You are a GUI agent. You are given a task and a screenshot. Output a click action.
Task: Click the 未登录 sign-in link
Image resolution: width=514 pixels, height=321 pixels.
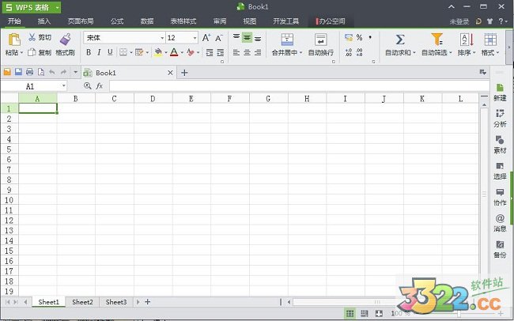459,21
